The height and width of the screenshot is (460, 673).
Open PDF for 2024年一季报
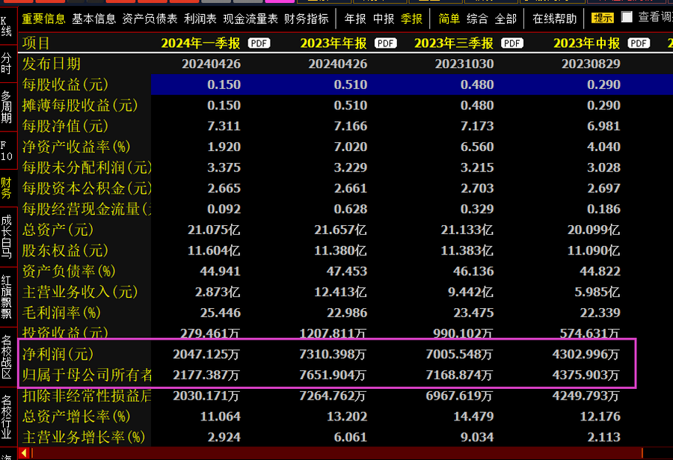(x=259, y=43)
